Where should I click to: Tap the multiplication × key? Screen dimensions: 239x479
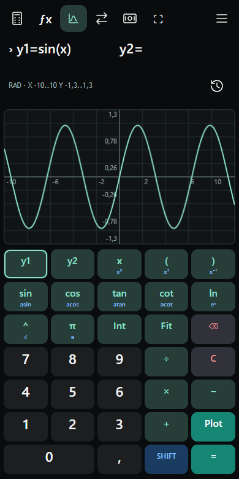click(x=167, y=394)
